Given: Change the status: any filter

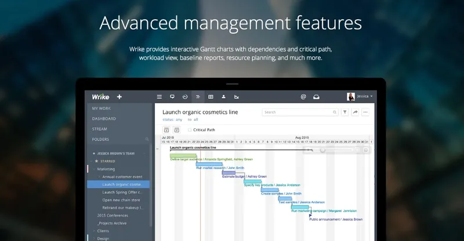Looking at the screenshot, I should [x=172, y=120].
